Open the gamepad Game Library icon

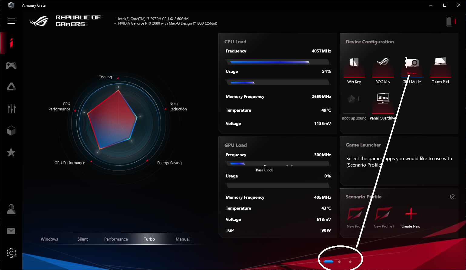tap(11, 65)
